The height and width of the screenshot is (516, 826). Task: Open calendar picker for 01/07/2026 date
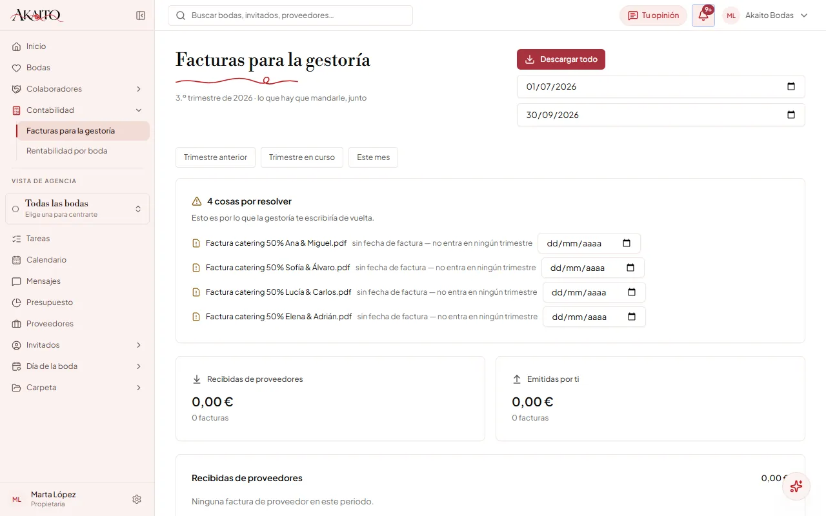pyautogui.click(x=791, y=86)
